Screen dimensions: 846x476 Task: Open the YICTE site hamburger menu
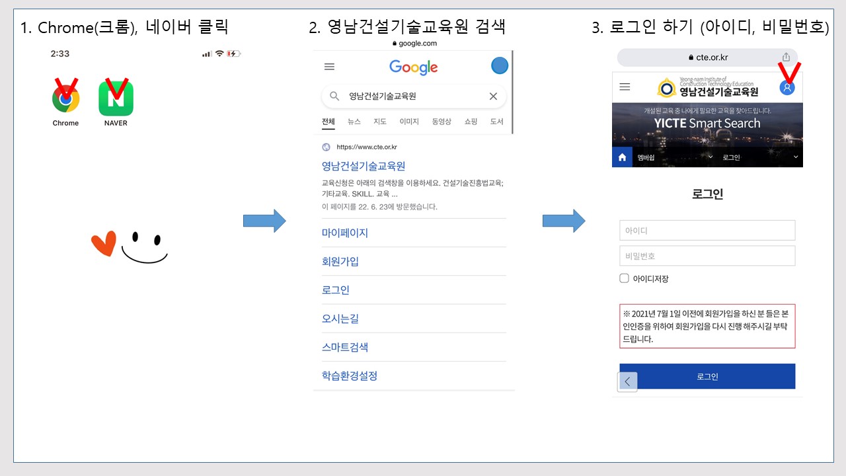pyautogui.click(x=625, y=87)
